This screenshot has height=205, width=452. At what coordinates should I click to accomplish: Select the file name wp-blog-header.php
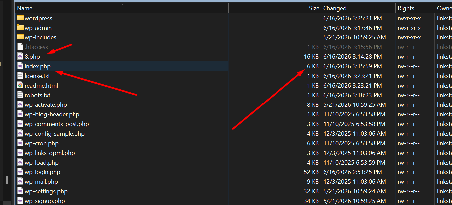52,114
